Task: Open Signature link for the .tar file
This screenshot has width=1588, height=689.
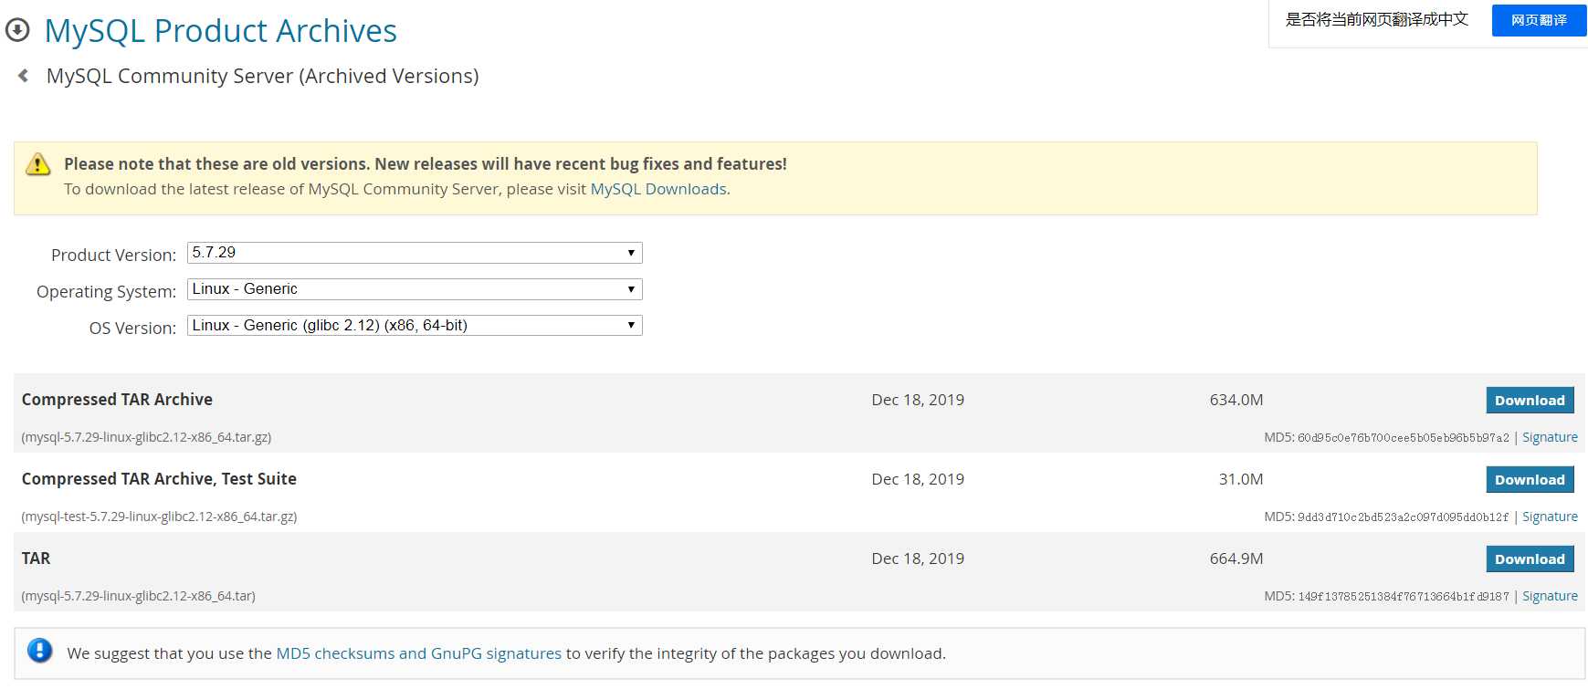Action: pos(1550,596)
